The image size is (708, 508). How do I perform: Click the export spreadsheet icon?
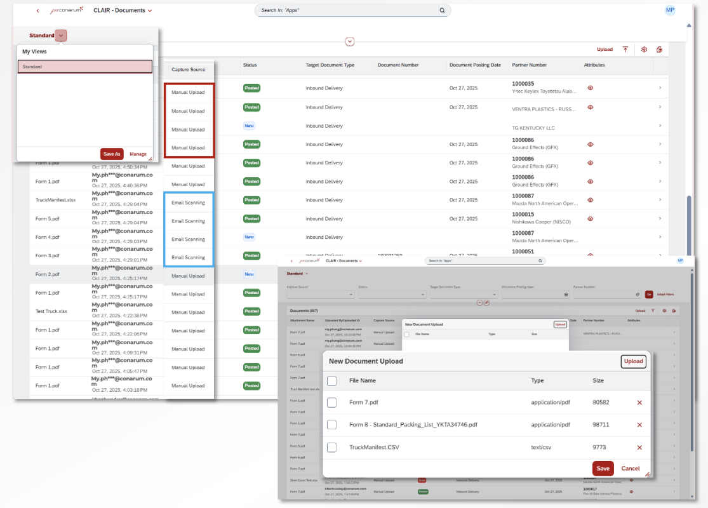coord(660,50)
